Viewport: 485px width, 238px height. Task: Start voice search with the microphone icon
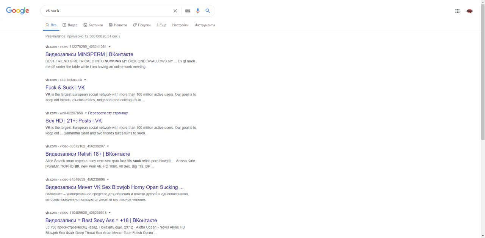pos(198,11)
